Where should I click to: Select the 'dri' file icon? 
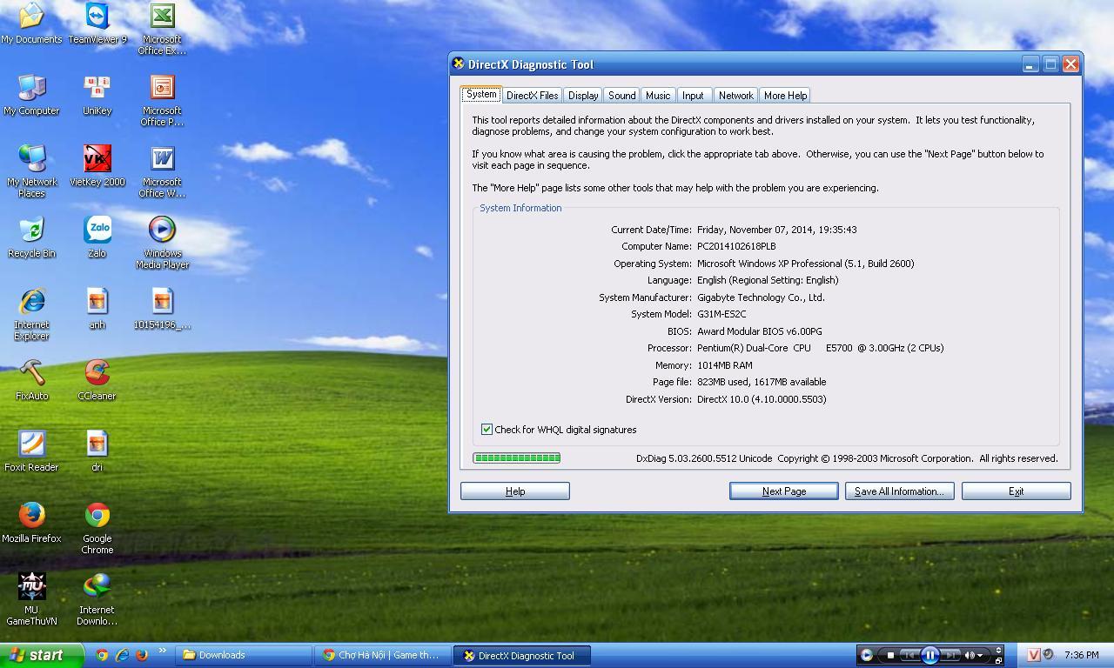pos(97,451)
